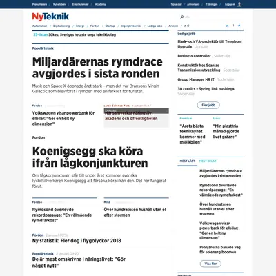This screenshot has width=276, height=276.
Task: Go to Energi section
Action: point(80,26)
